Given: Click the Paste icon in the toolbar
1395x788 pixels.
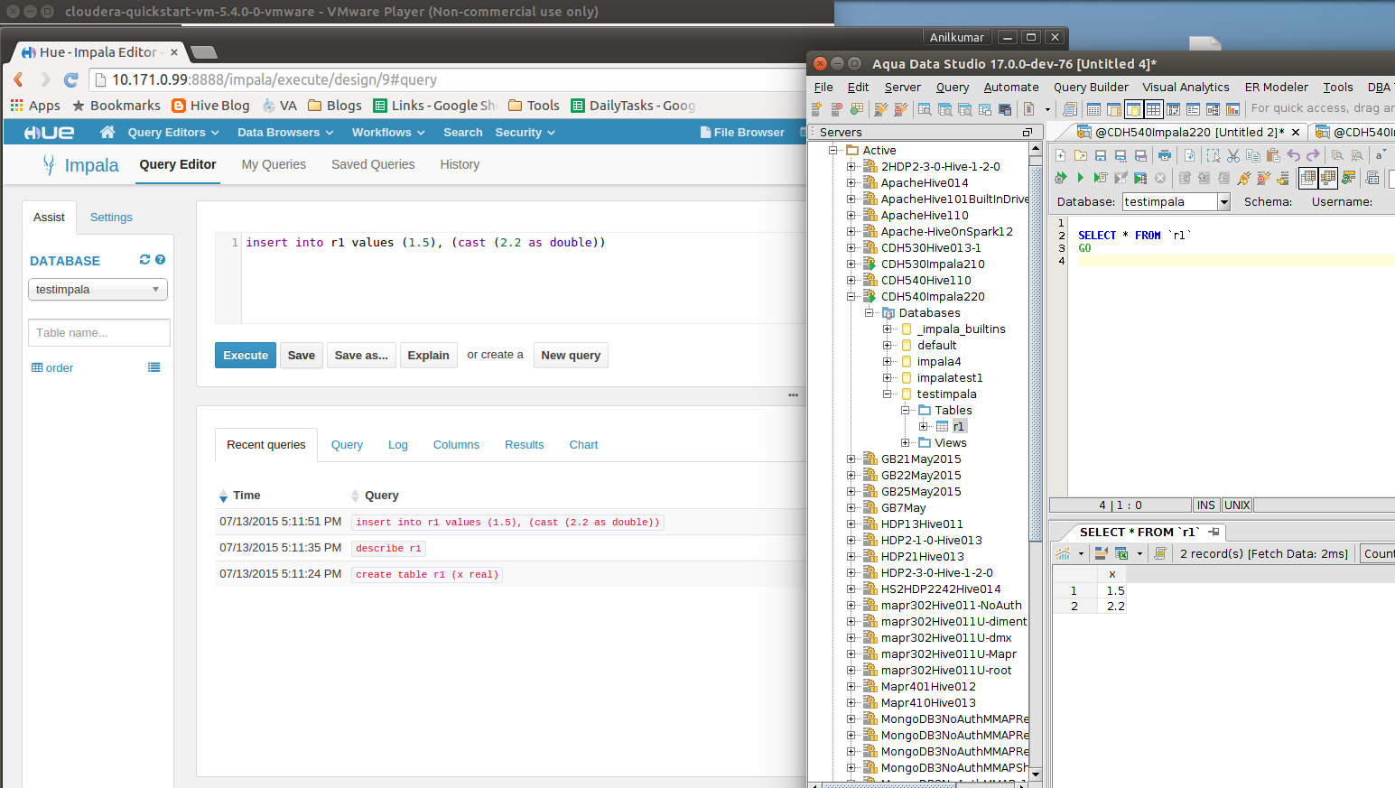Looking at the screenshot, I should [1273, 155].
